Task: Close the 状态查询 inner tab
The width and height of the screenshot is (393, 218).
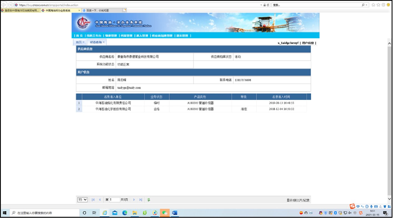Action: tap(104, 42)
